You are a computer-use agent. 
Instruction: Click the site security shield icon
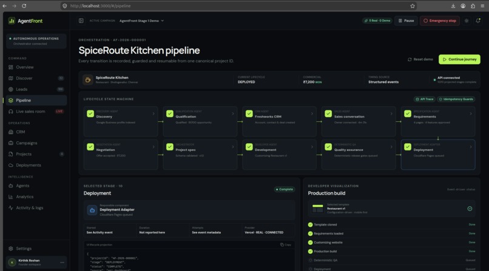point(64,5)
